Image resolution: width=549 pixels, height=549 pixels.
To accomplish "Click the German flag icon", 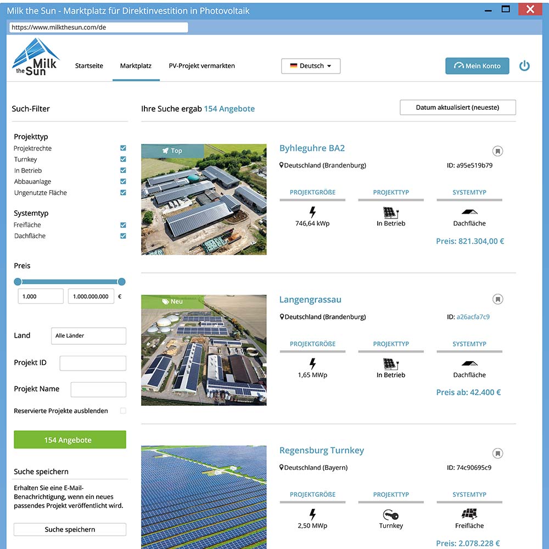I will 293,66.
